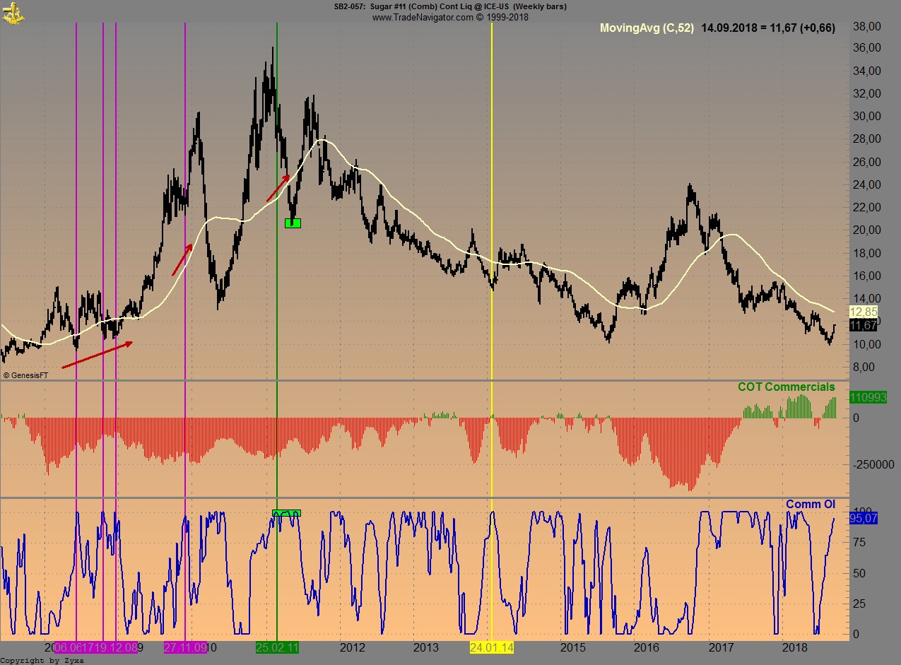
Task: Click the magenta 27.11.09 date marker
Action: pos(185,647)
